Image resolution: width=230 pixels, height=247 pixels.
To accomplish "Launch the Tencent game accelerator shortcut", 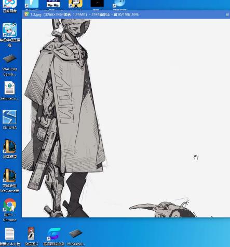I will [53, 237].
